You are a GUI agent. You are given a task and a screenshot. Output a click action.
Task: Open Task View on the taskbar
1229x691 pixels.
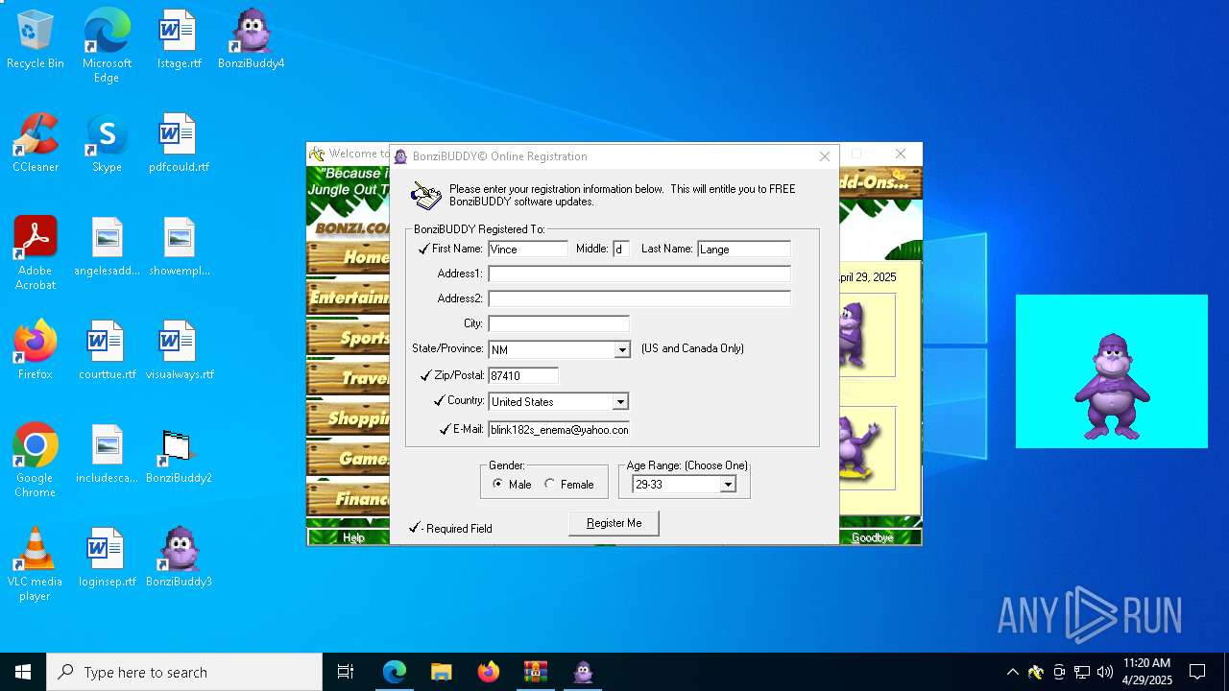(346, 672)
